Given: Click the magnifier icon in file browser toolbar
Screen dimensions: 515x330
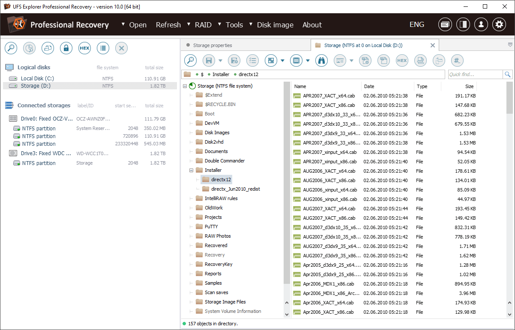Looking at the screenshot, I should (x=191, y=61).
